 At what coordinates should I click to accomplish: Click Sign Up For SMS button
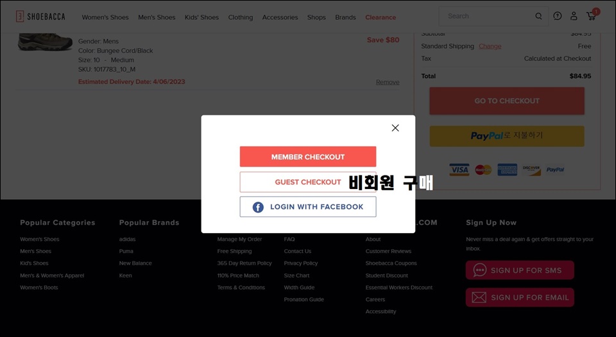(x=520, y=270)
